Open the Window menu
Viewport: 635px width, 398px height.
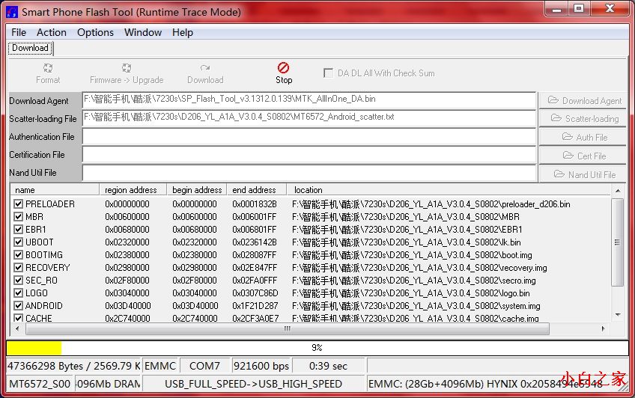[x=143, y=32]
